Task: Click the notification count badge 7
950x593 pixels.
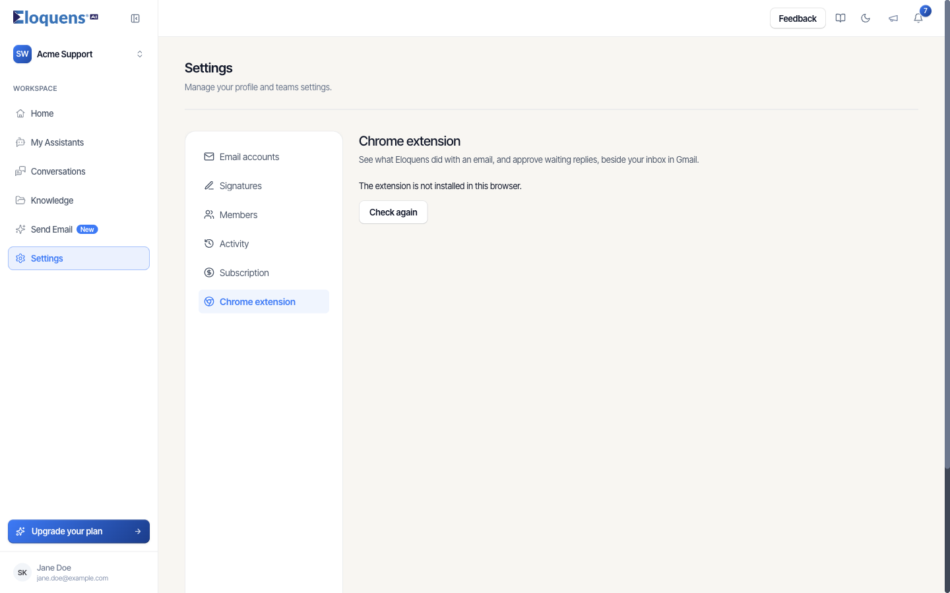Action: coord(926,11)
